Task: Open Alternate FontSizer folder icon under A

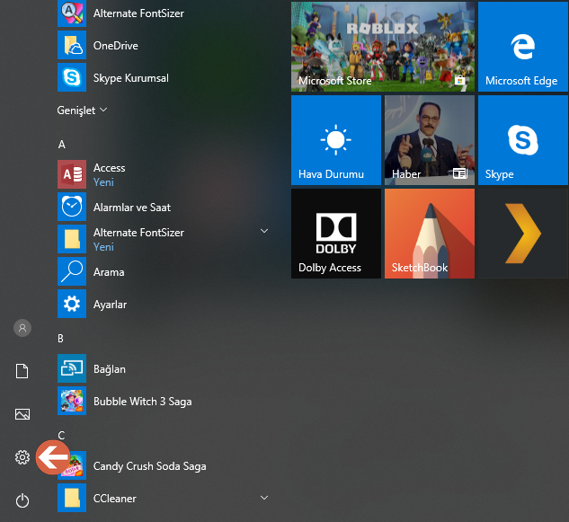Action: [x=72, y=239]
